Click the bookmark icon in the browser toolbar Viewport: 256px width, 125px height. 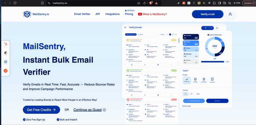42,3
